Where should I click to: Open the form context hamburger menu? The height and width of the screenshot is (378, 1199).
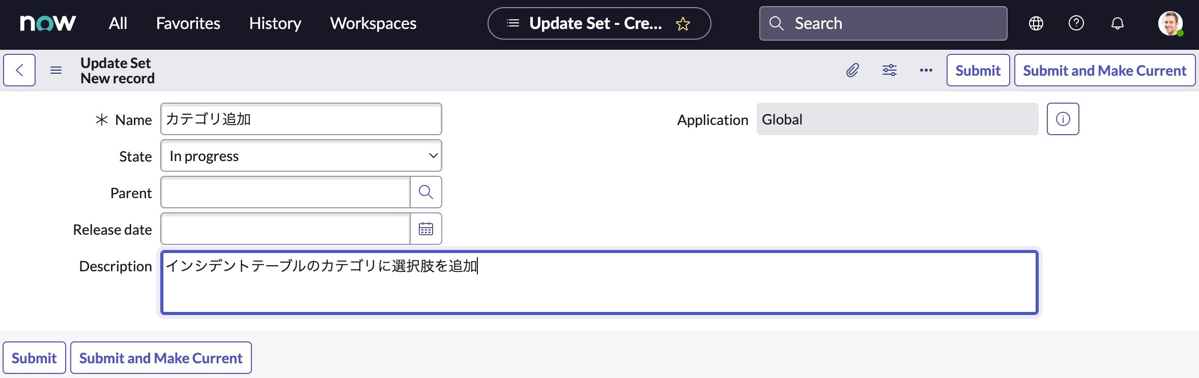tap(55, 70)
